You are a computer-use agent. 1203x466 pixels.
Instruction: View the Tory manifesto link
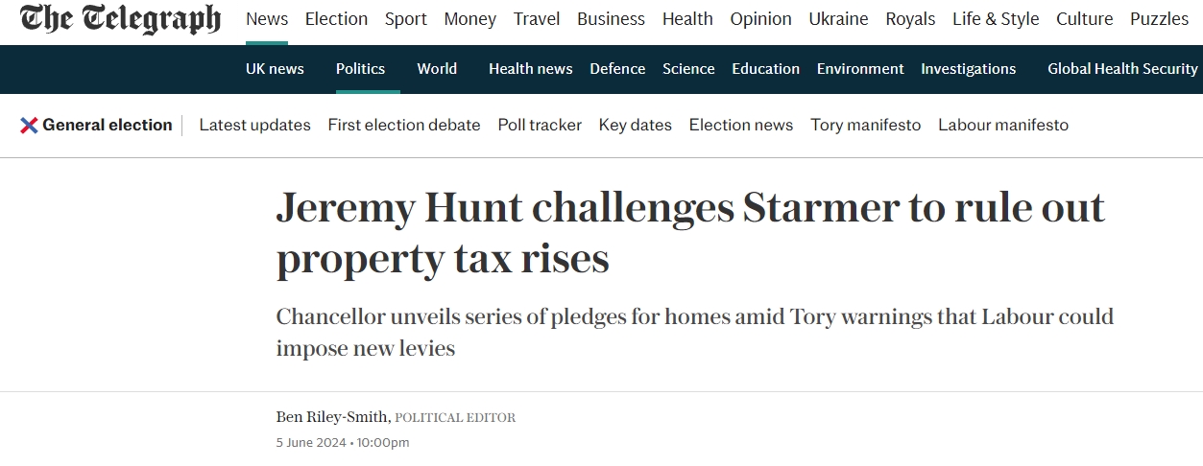coord(865,125)
